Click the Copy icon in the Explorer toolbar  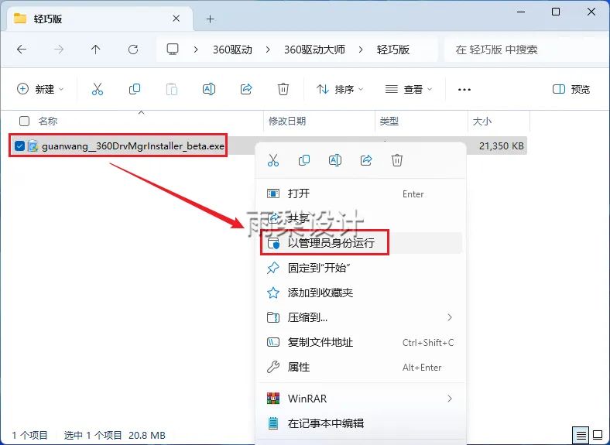135,89
